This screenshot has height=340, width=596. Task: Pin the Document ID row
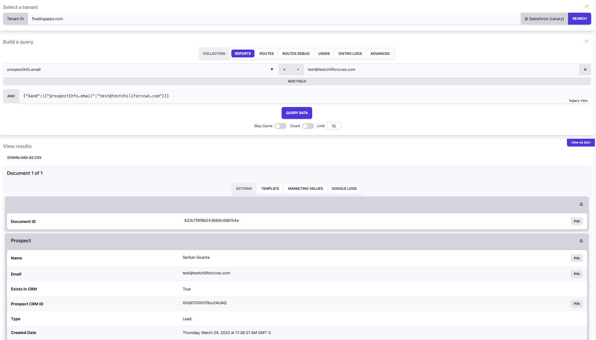click(577, 221)
